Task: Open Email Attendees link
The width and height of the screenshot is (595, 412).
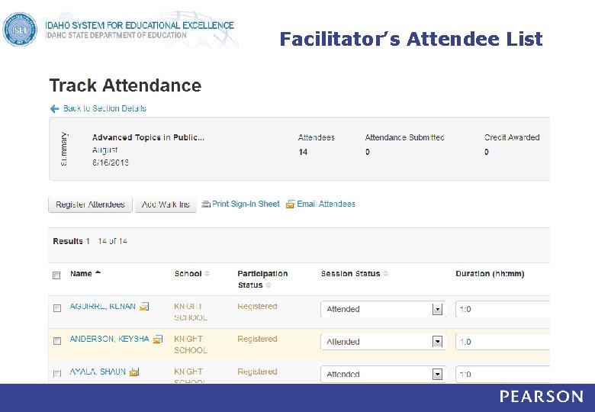Action: point(326,204)
